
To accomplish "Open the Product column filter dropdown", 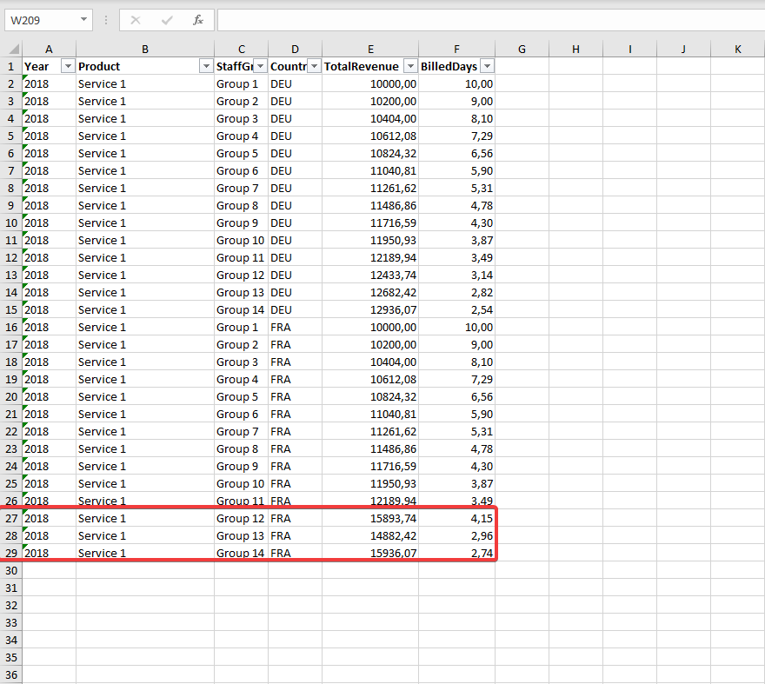I will pyautogui.click(x=206, y=67).
